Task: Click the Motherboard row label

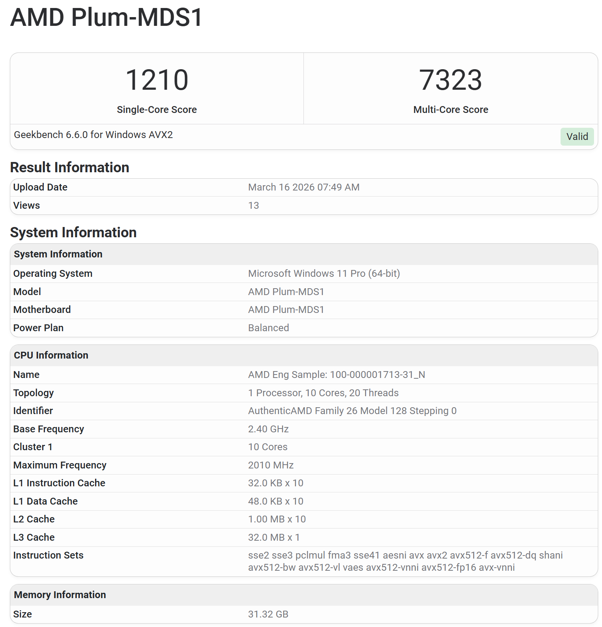Action: point(42,310)
